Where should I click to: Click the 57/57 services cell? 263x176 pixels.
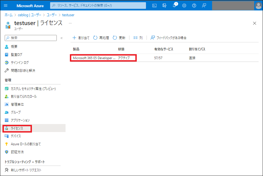click(x=158, y=58)
